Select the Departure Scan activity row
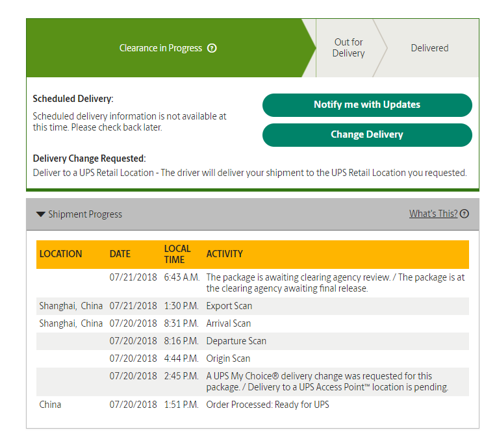The width and height of the screenshot is (484, 441). tap(253, 342)
